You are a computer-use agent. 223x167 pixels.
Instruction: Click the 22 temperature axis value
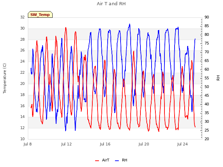[x=22, y=72]
